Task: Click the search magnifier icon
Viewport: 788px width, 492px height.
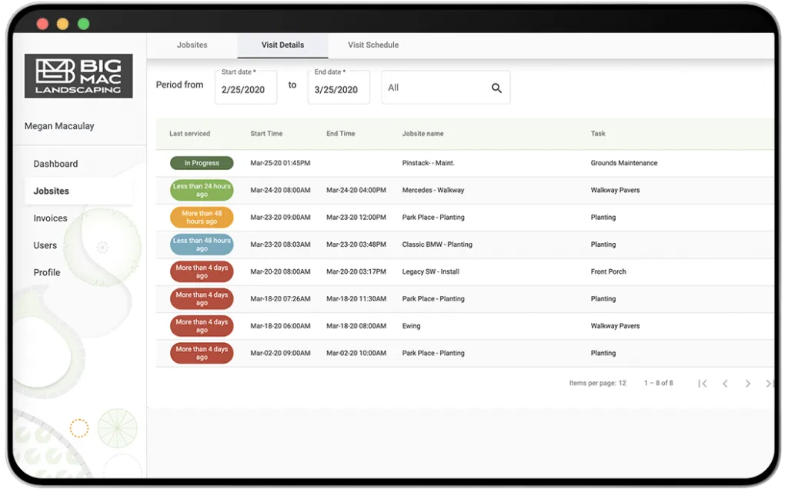Action: [496, 88]
